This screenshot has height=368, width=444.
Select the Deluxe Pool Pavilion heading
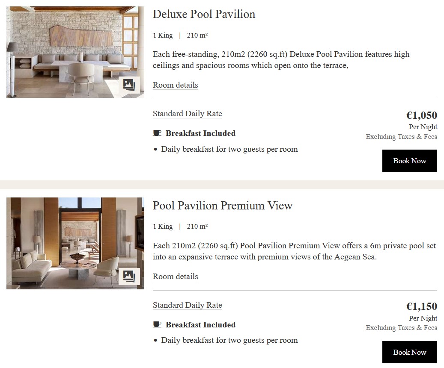coord(204,14)
